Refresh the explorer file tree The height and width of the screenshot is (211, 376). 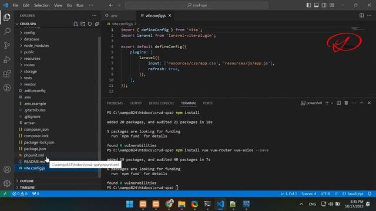pyautogui.click(x=90, y=24)
